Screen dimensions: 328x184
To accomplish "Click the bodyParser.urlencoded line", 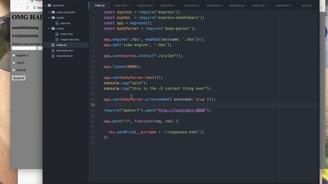I will tap(159, 99).
